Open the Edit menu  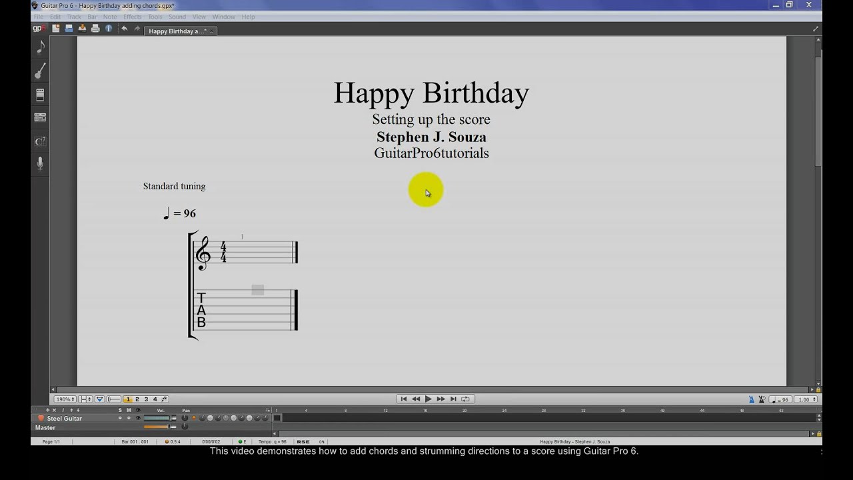click(55, 17)
